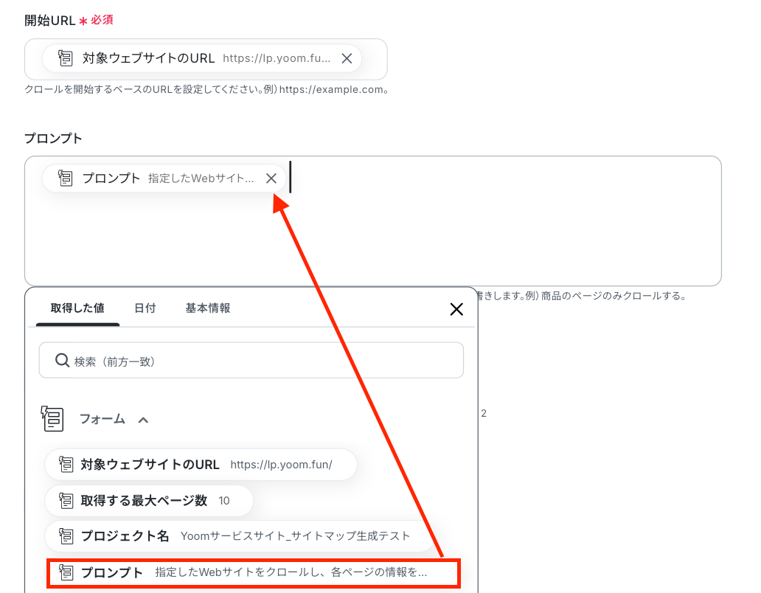Click the magnifier search icon
Screen dimensions: 761x593
pos(62,361)
